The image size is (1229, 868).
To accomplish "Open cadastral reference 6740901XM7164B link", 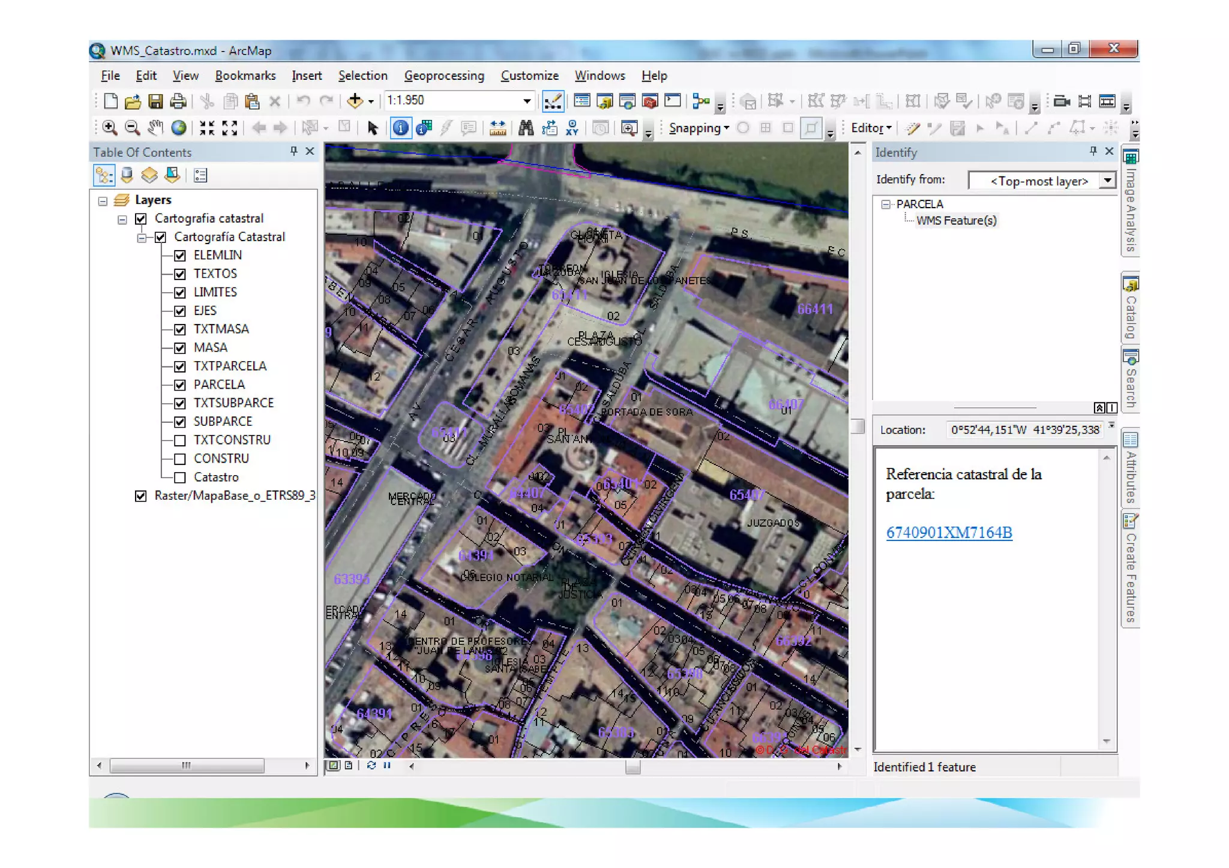I will 948,533.
